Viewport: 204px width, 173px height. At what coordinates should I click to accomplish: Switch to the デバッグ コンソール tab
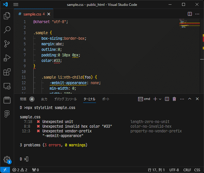(66, 99)
